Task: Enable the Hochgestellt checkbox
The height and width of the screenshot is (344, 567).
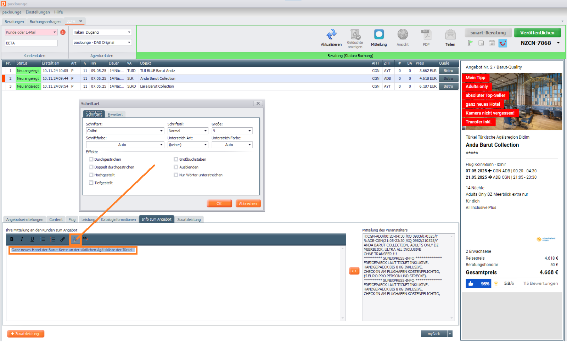Action: click(91, 175)
